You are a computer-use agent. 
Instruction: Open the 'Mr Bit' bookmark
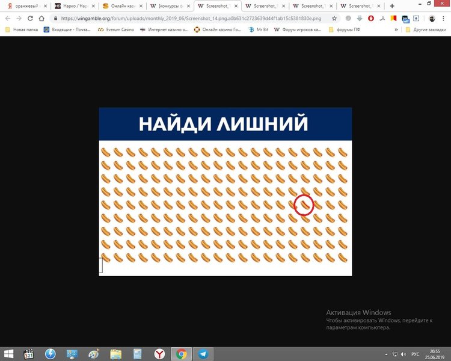(259, 29)
